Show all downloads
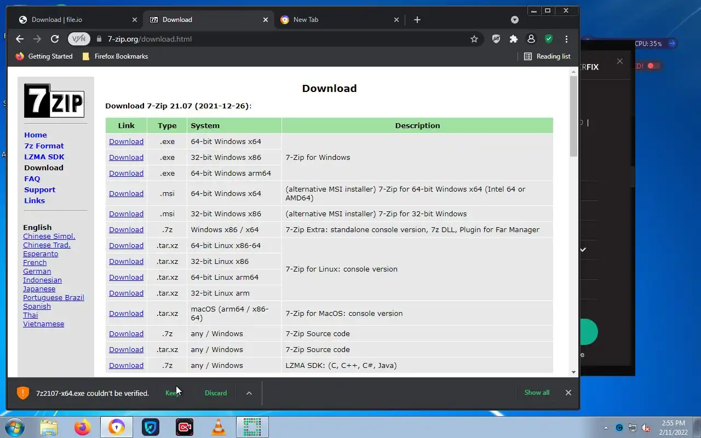 click(537, 392)
